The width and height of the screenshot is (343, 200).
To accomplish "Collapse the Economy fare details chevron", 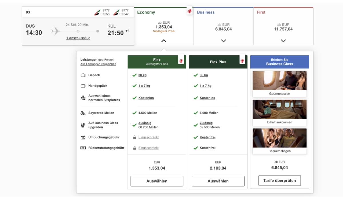I will (x=163, y=41).
